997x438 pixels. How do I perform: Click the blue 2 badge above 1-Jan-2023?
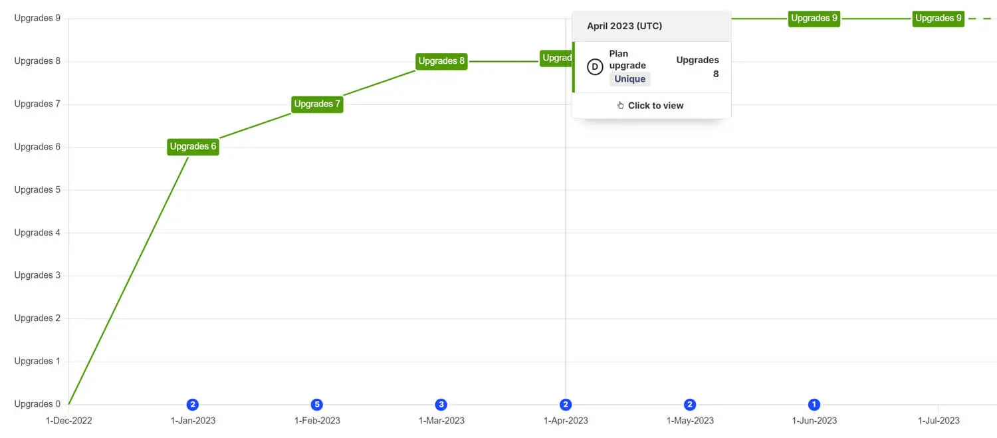[x=193, y=404]
